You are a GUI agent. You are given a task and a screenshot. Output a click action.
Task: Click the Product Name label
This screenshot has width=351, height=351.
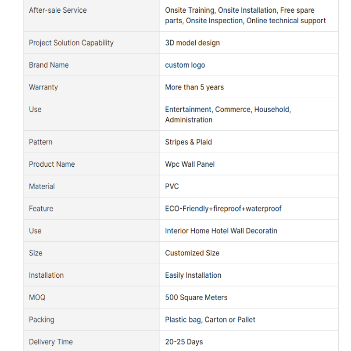tap(52, 164)
